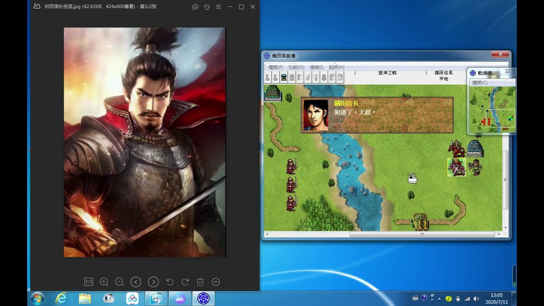Click the volume icon in the system tray
The height and width of the screenshot is (306, 544).
476,298
